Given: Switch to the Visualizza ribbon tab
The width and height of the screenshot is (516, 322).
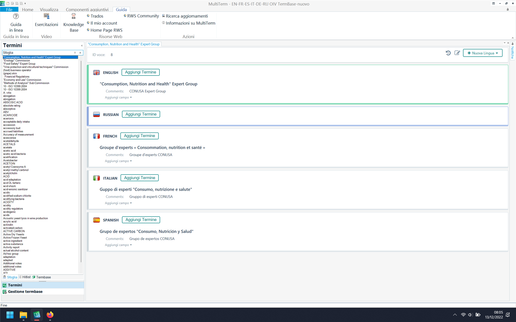Looking at the screenshot, I should 49,9.
